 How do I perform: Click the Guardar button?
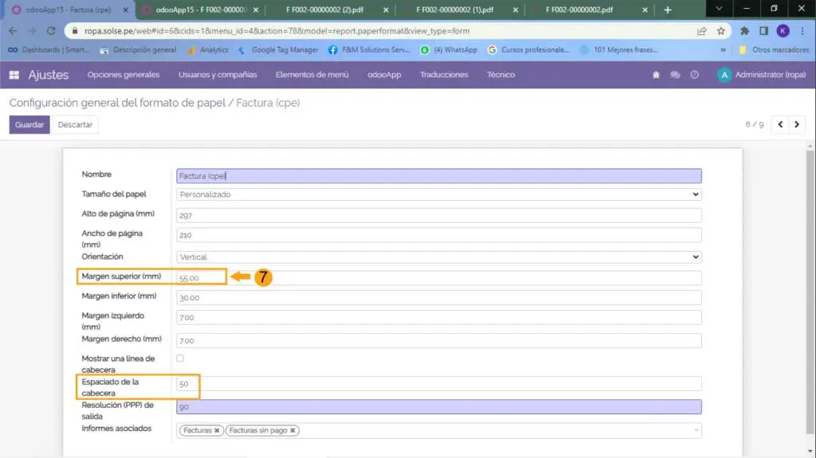29,125
